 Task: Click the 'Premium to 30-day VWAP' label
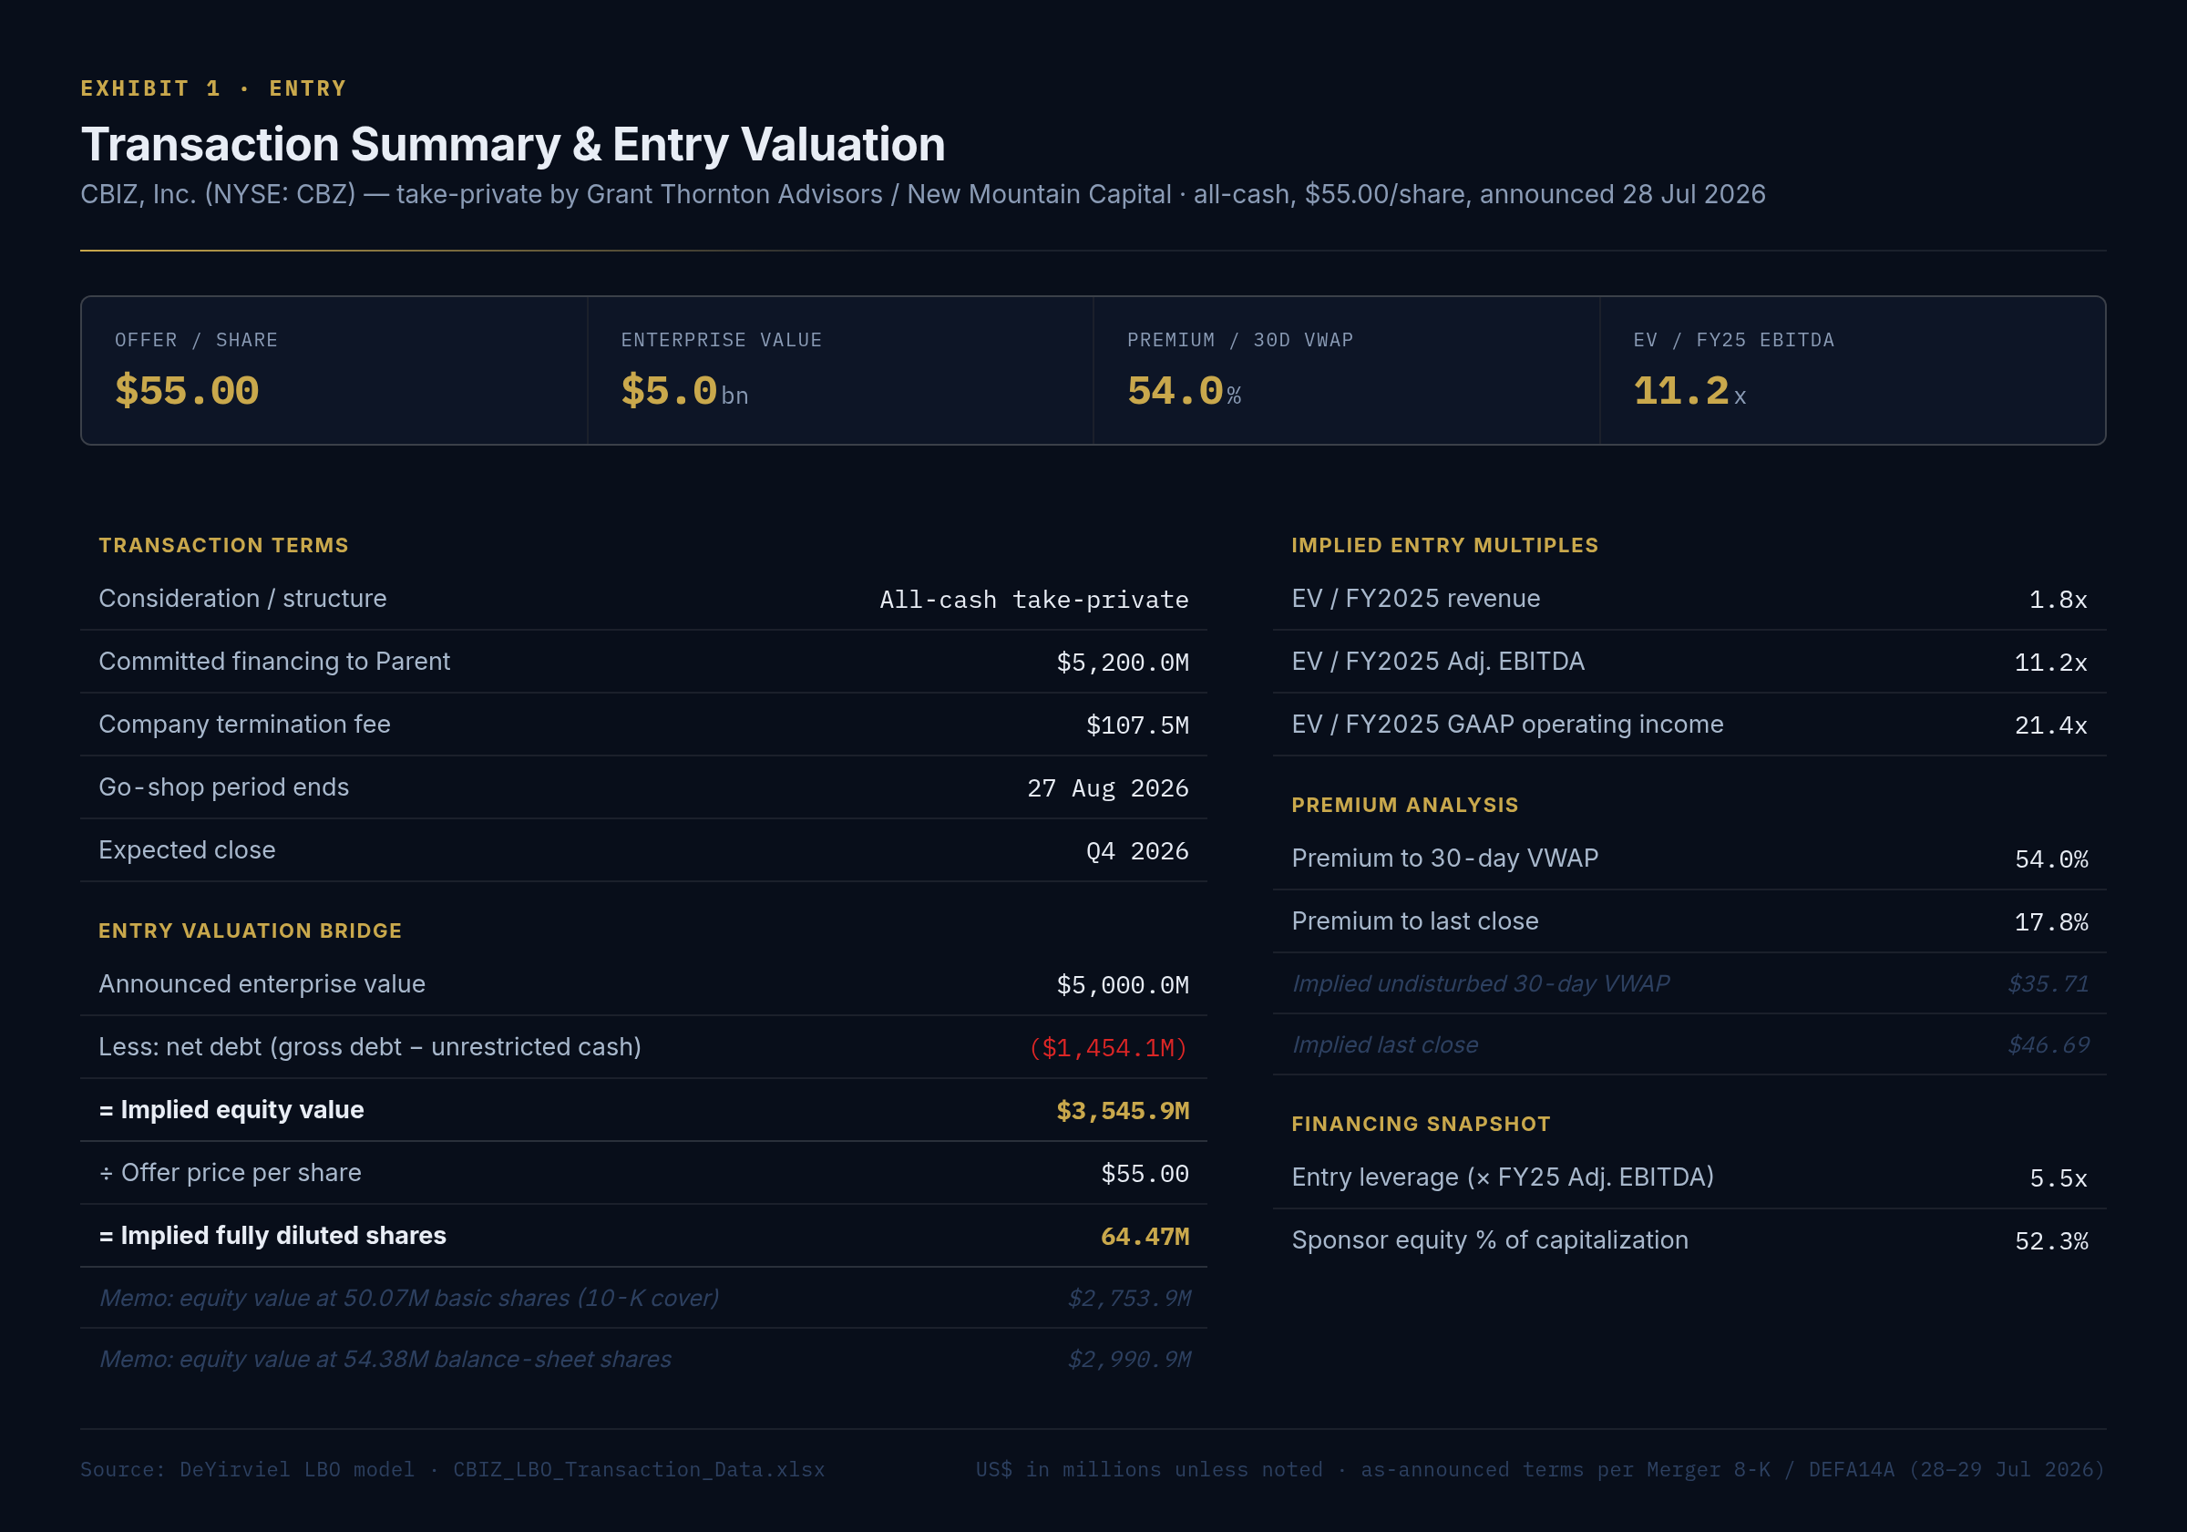click(x=1445, y=859)
